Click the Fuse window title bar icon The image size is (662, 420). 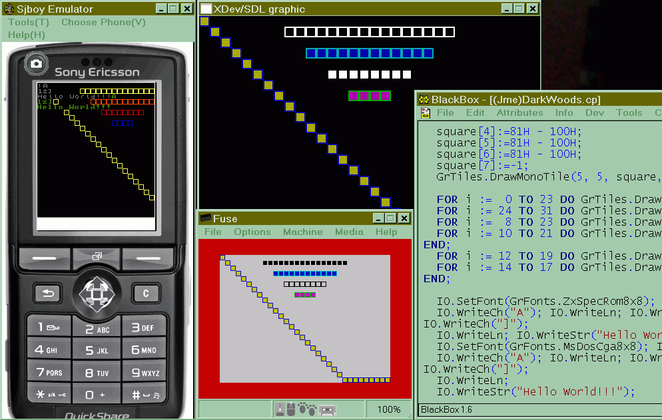pyautogui.click(x=206, y=218)
